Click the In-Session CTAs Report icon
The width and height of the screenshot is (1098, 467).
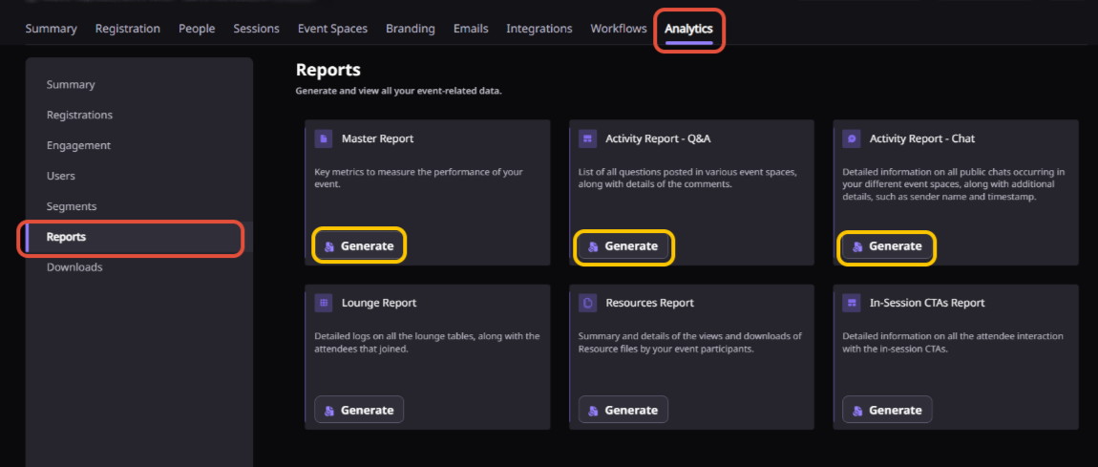pyautogui.click(x=852, y=303)
